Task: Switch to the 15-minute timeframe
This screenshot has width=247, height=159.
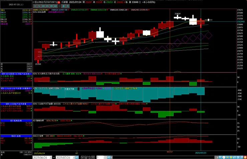Action: click(x=47, y=6)
